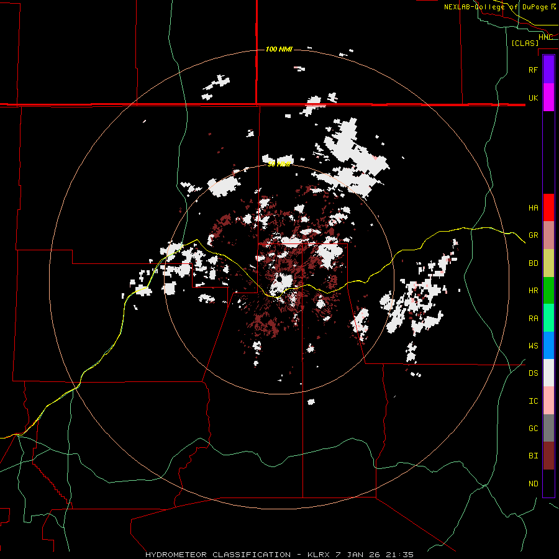Click the BD legend label
Image resolution: width=559 pixels, height=559 pixels.
tap(534, 263)
